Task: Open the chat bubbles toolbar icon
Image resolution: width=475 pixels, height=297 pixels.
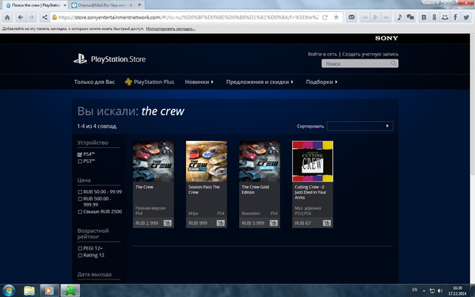Action: point(410,17)
